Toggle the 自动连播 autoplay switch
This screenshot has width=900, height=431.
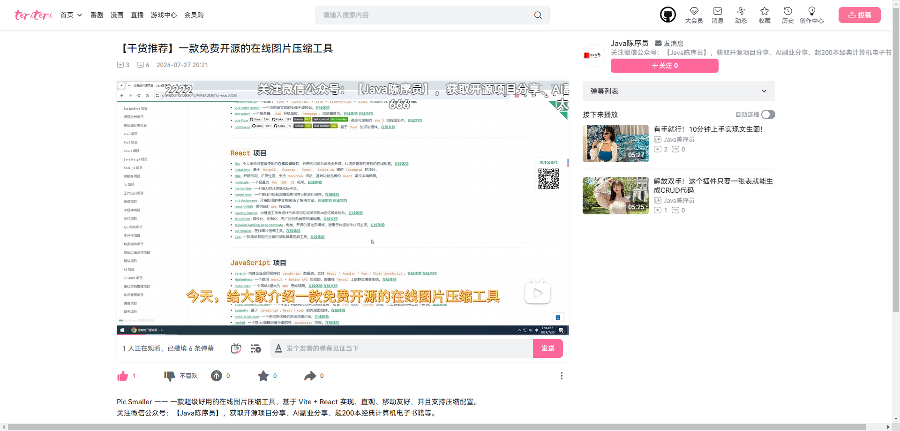coord(768,114)
